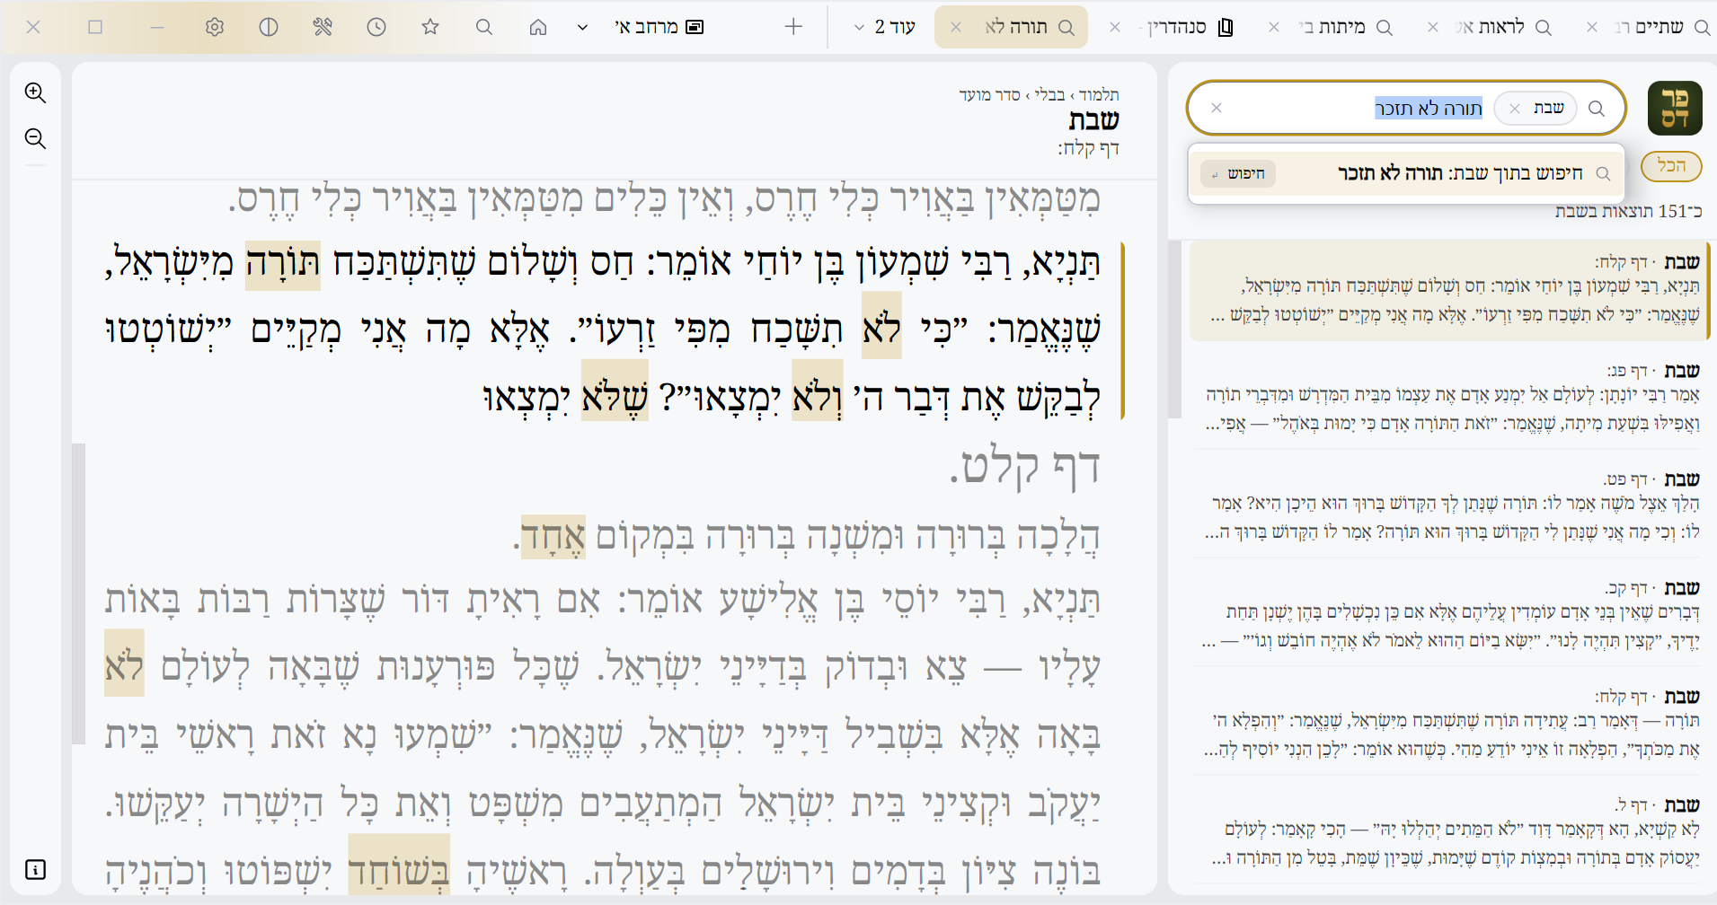Viewport: 1717px width, 905px height.
Task: Click book icon on סנהדרין tab
Action: tap(1226, 28)
